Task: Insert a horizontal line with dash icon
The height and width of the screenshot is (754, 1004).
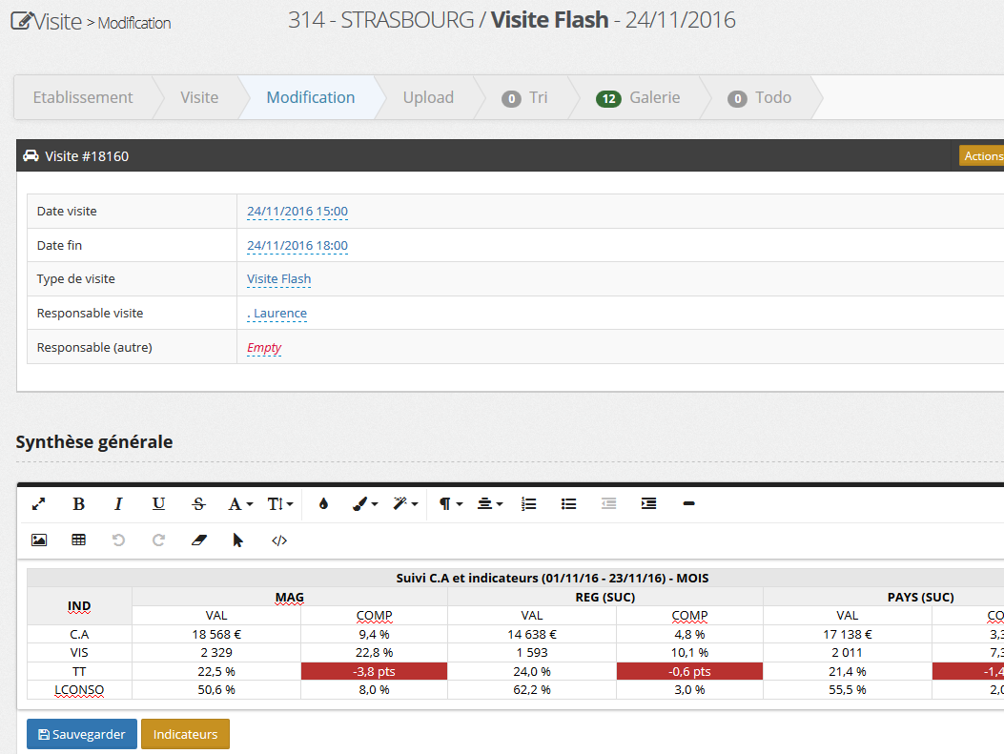Action: point(689,504)
